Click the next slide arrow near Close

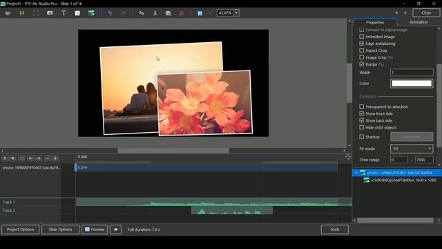pyautogui.click(x=405, y=12)
